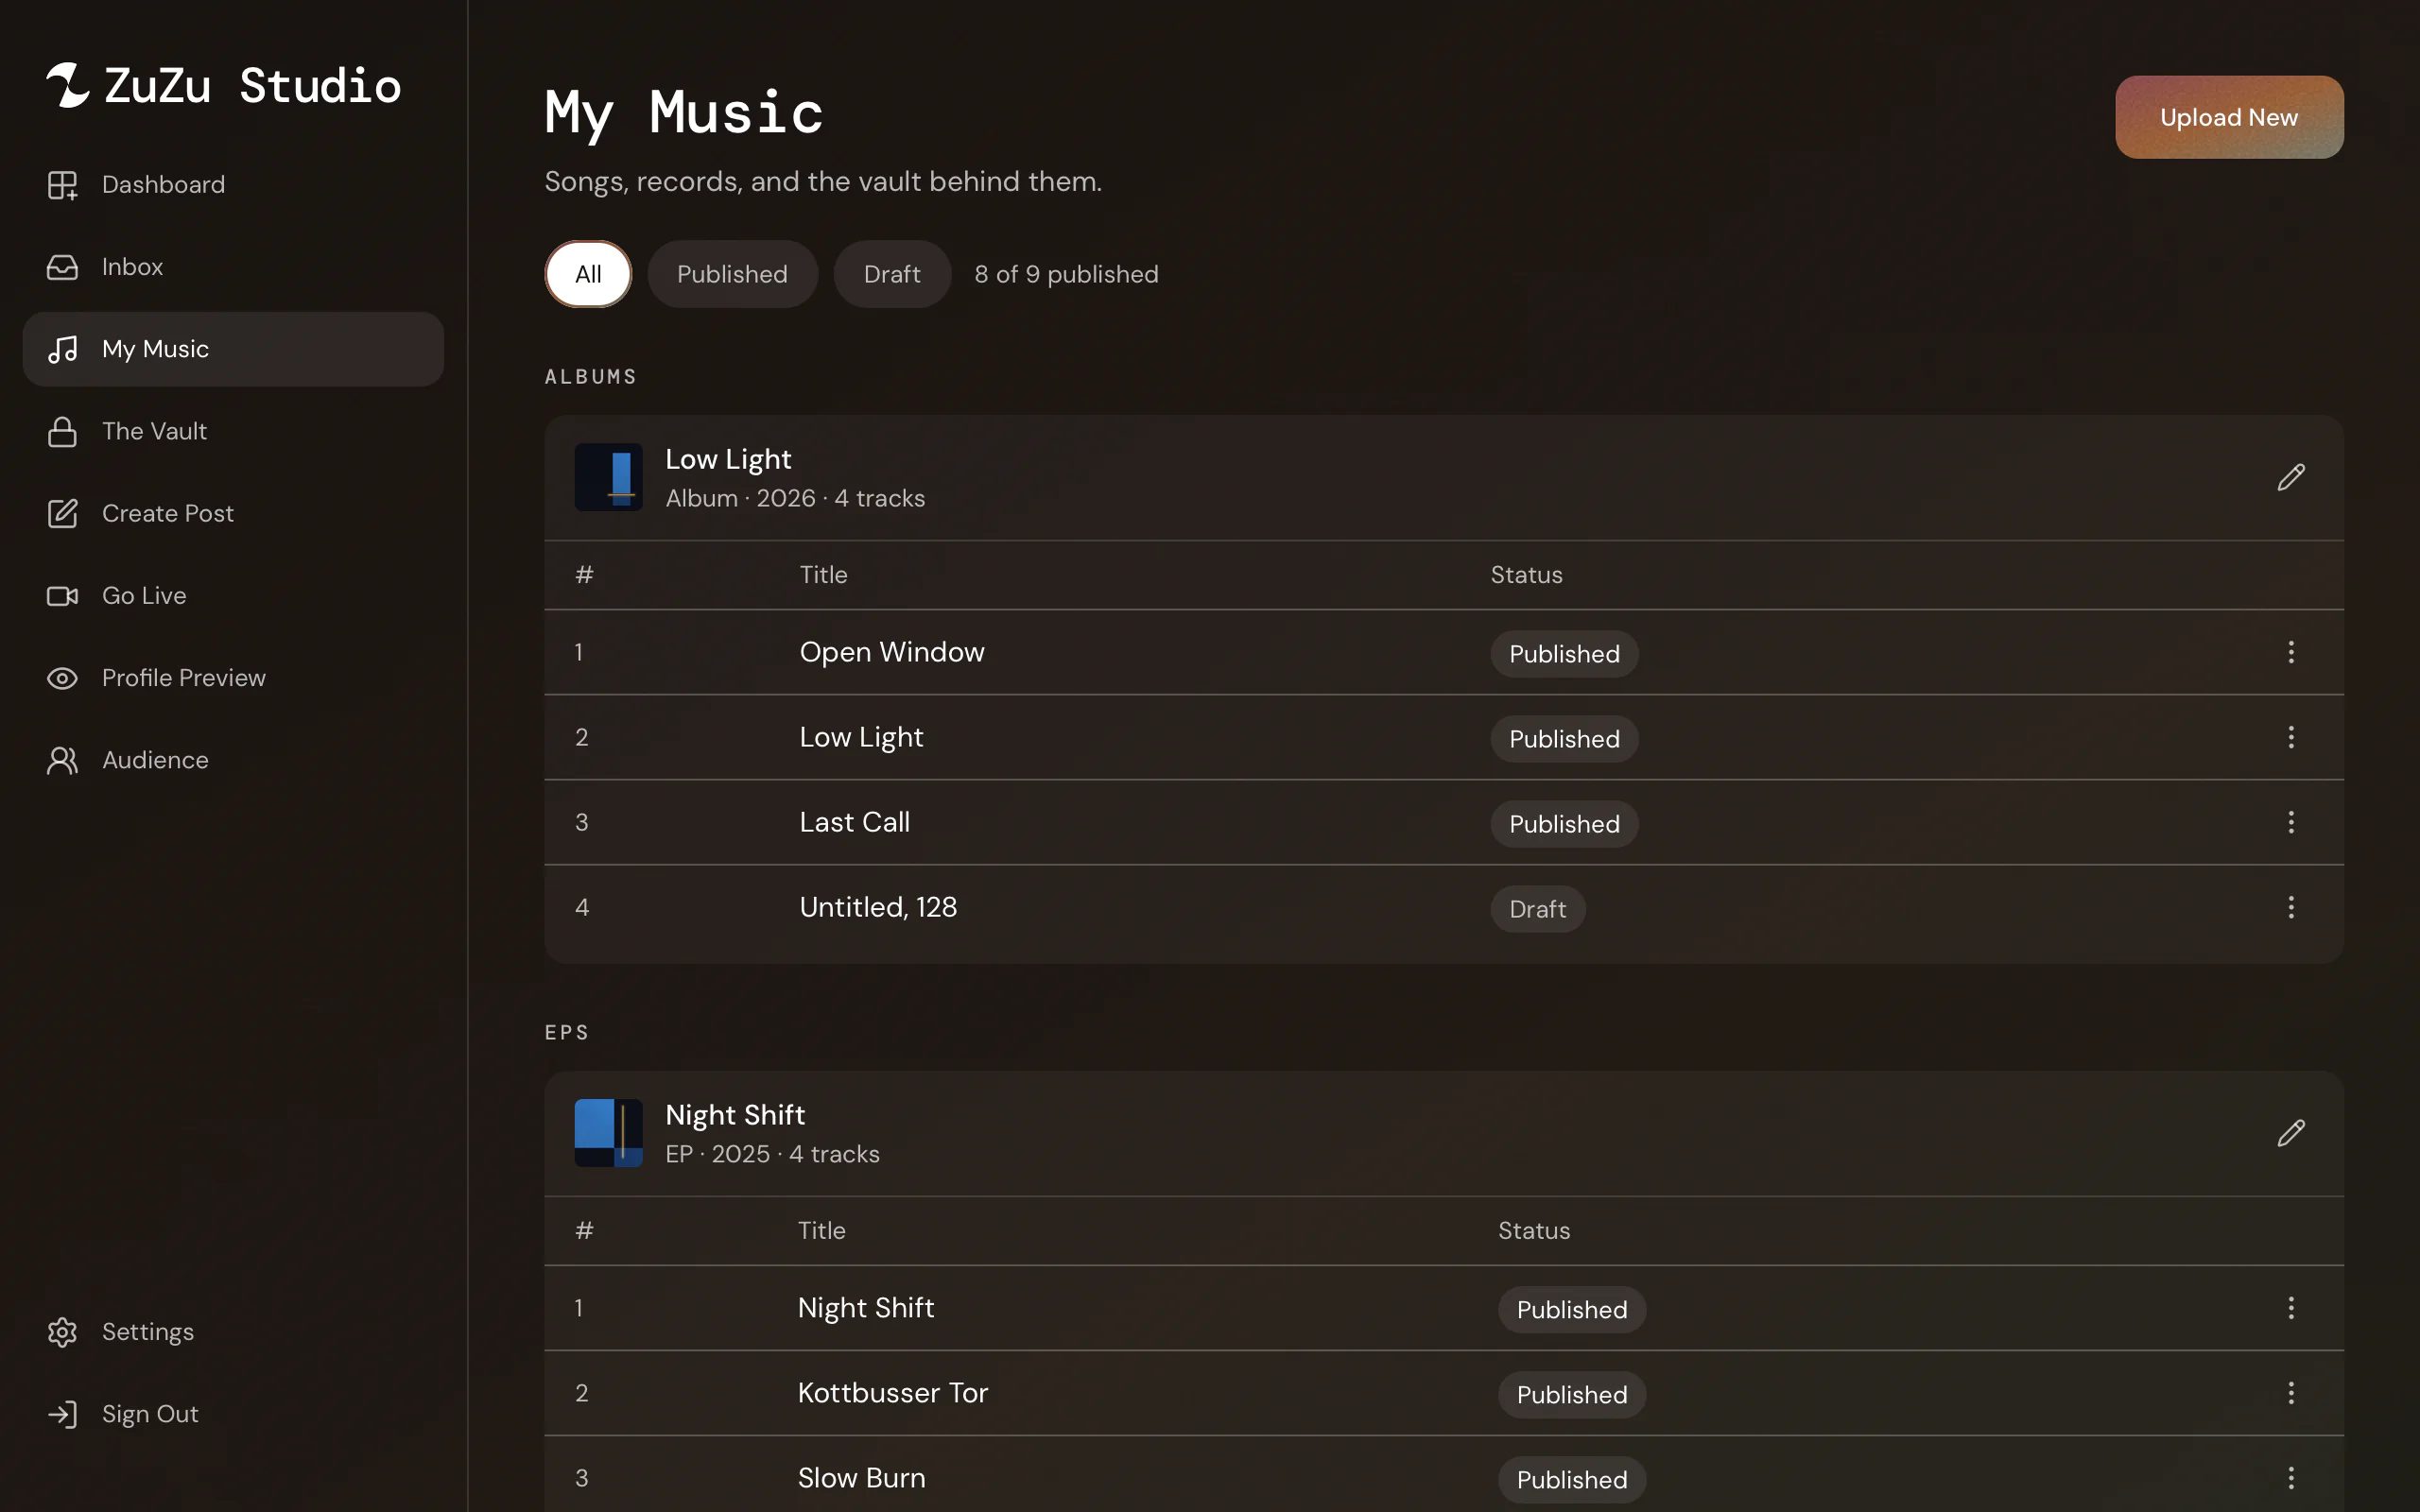Open the Dashboard grid icon
The height and width of the screenshot is (1512, 2420).
pyautogui.click(x=62, y=185)
